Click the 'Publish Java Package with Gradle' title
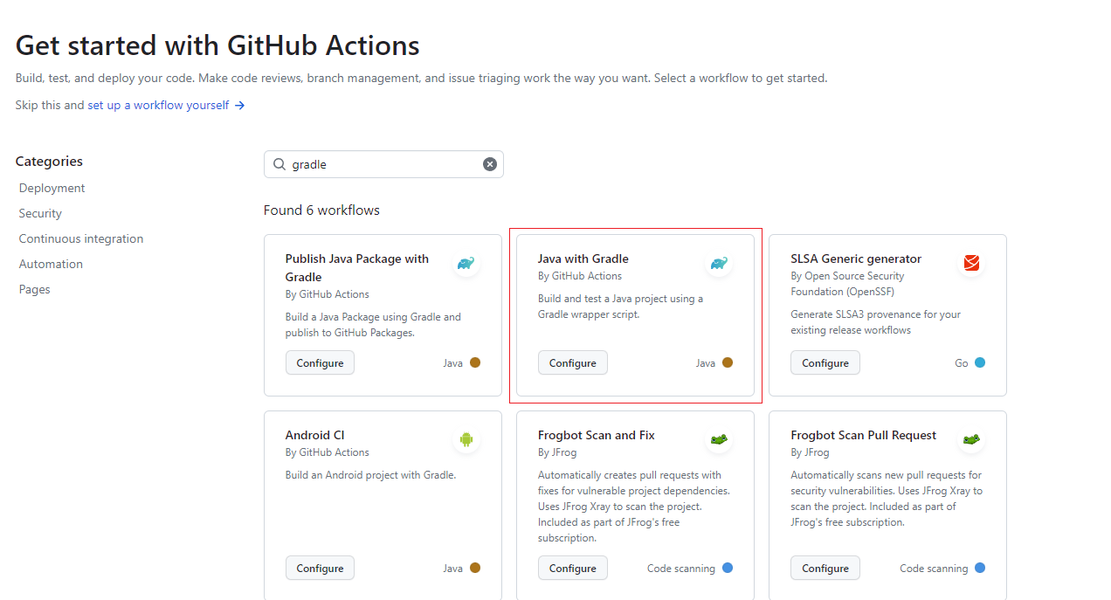The height and width of the screenshot is (600, 1111). coord(357,267)
